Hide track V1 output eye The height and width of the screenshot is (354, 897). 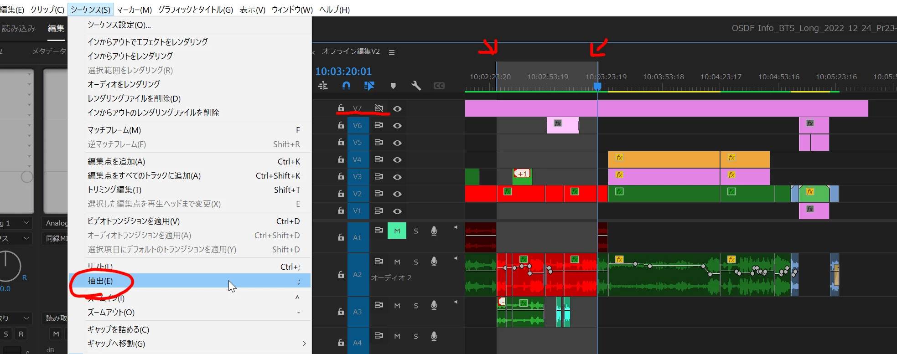point(397,211)
